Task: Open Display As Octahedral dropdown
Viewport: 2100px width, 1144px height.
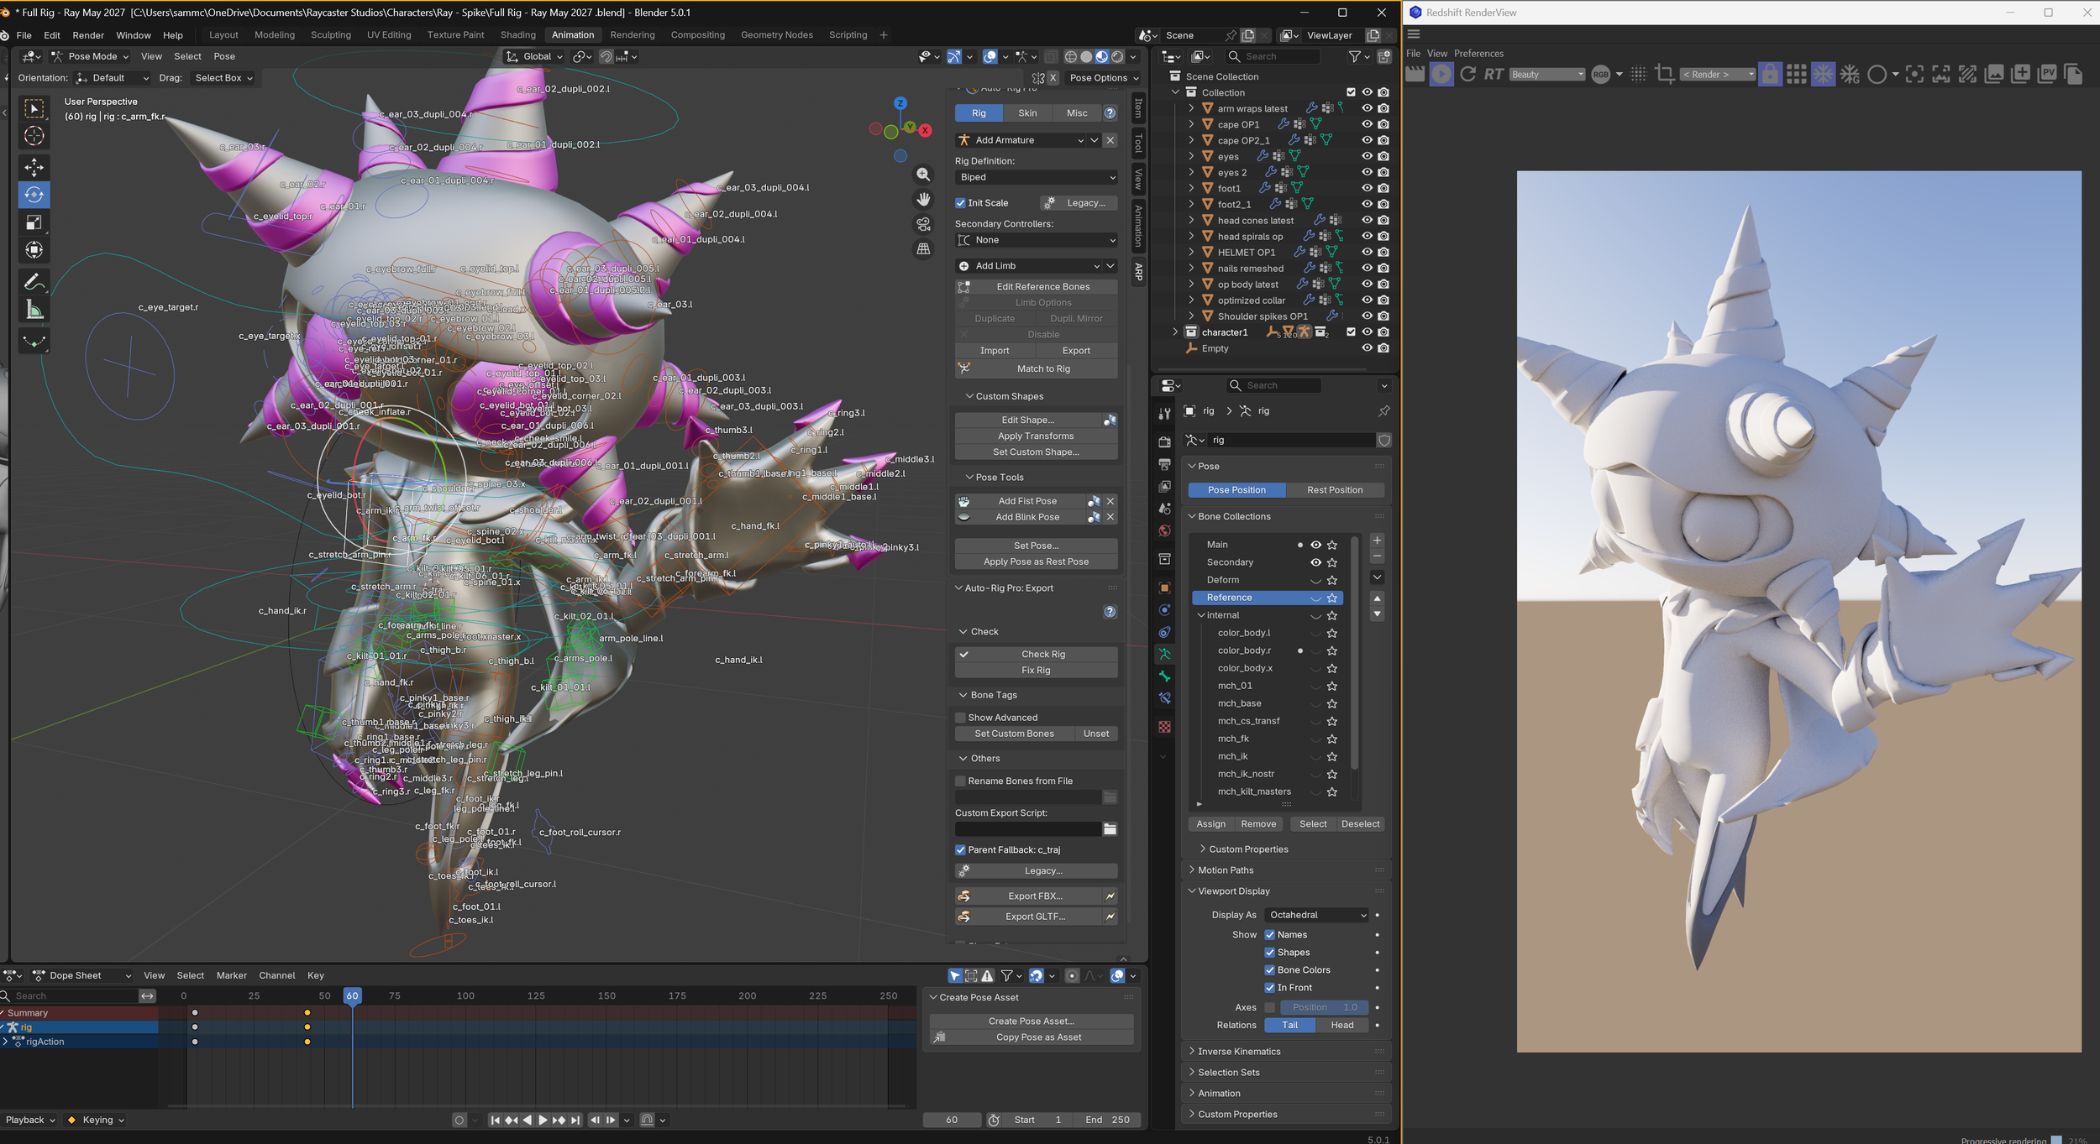Action: coord(1316,916)
